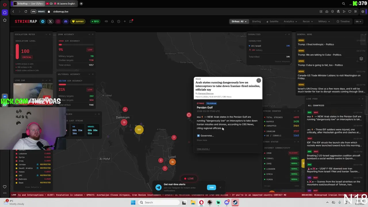The width and height of the screenshot is (368, 207).
Task: Click the plus icon in StrikeMap header
Action: point(125,21)
